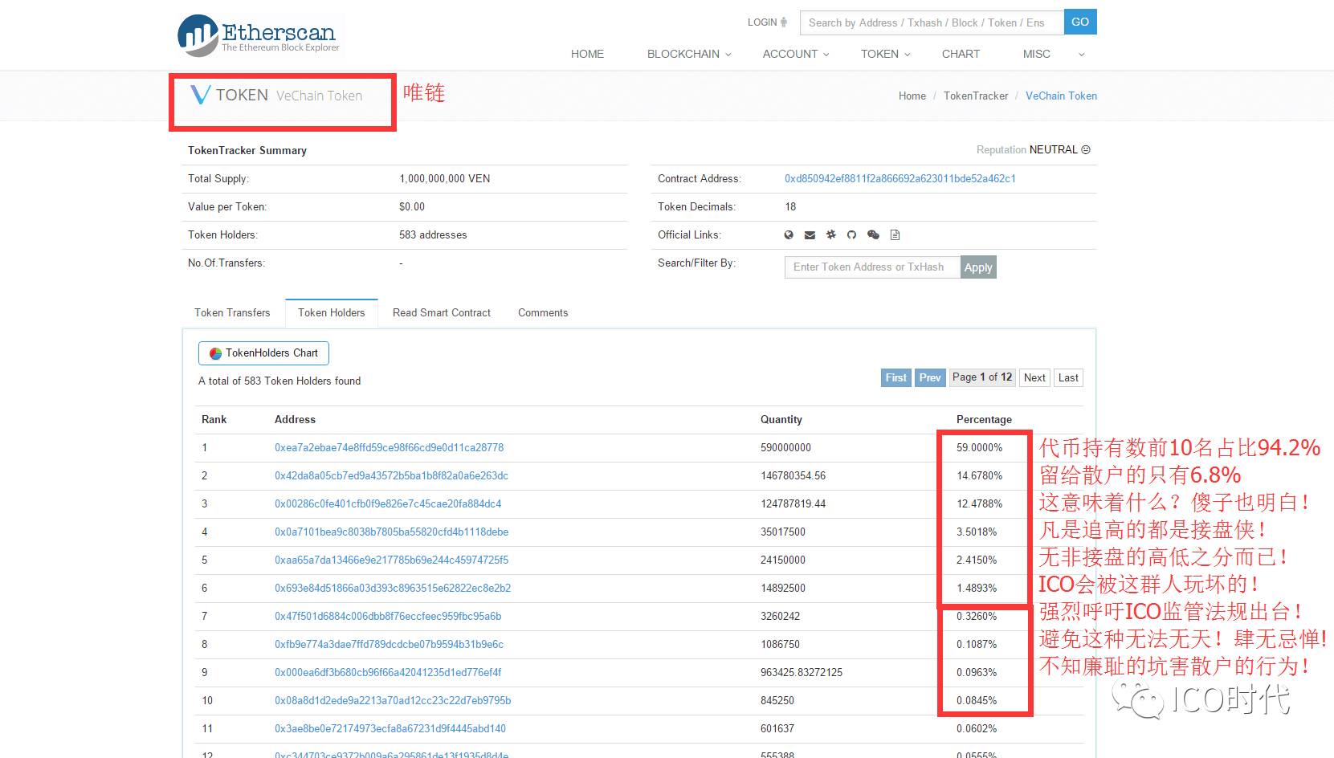Open the official website globe icon

789,234
